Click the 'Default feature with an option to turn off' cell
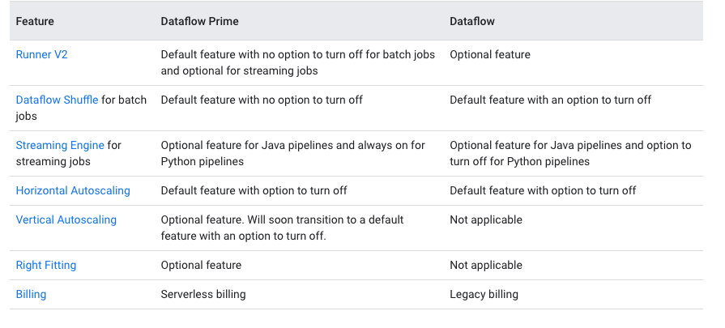The height and width of the screenshot is (328, 725). (x=550, y=100)
